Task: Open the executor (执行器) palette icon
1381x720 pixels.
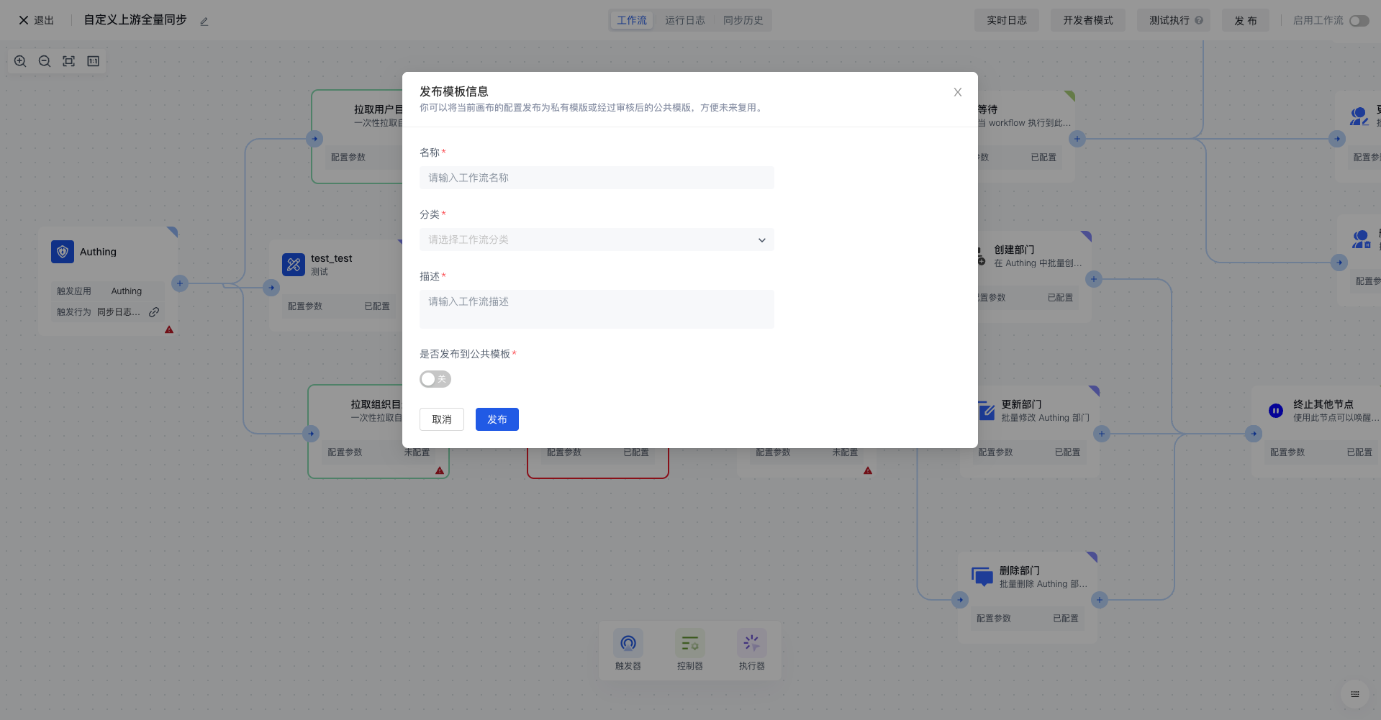Action: pyautogui.click(x=751, y=643)
